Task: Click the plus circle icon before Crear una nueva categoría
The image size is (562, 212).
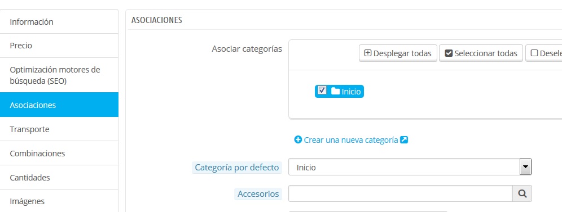Action: coord(298,140)
